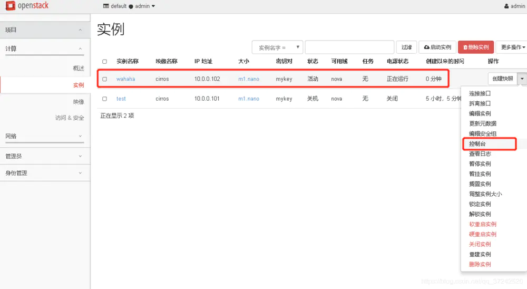
Task: Select 关闭实例 from the action menu
Action: (480, 245)
